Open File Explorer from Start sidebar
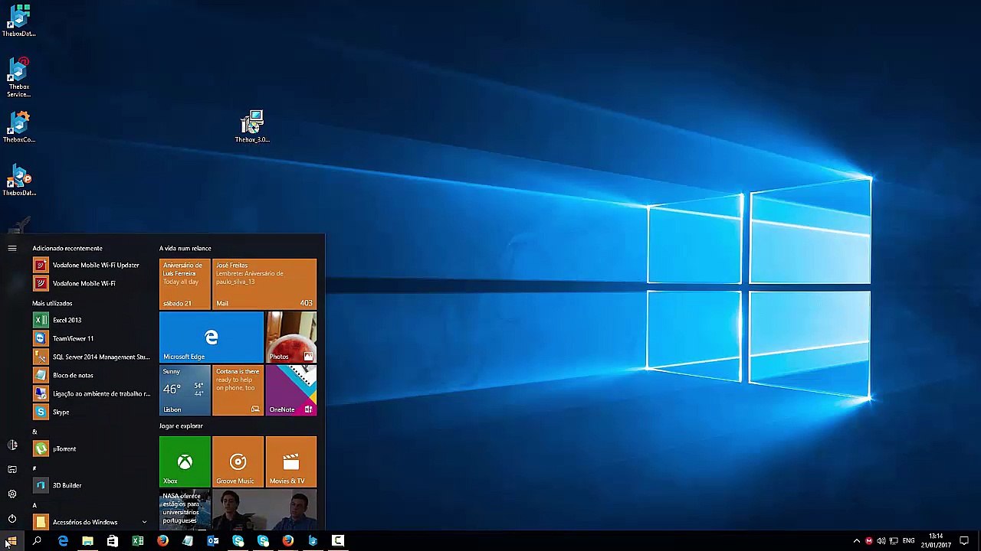981x551 pixels. 12,469
